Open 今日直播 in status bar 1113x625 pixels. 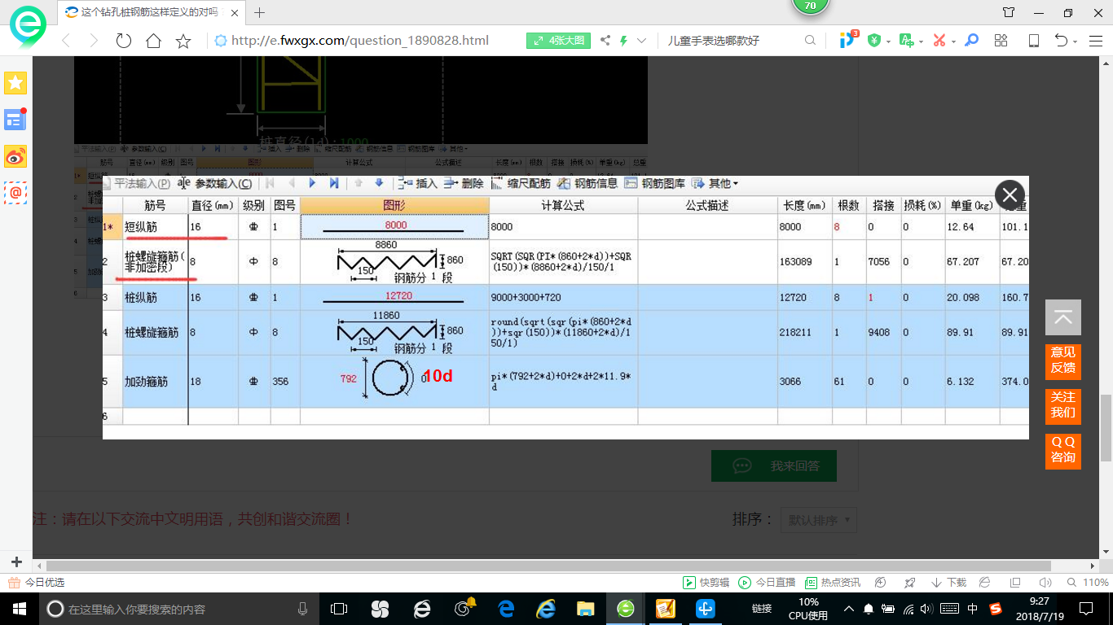pyautogui.click(x=767, y=583)
